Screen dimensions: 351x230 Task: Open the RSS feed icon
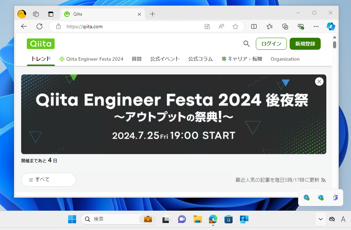323,180
